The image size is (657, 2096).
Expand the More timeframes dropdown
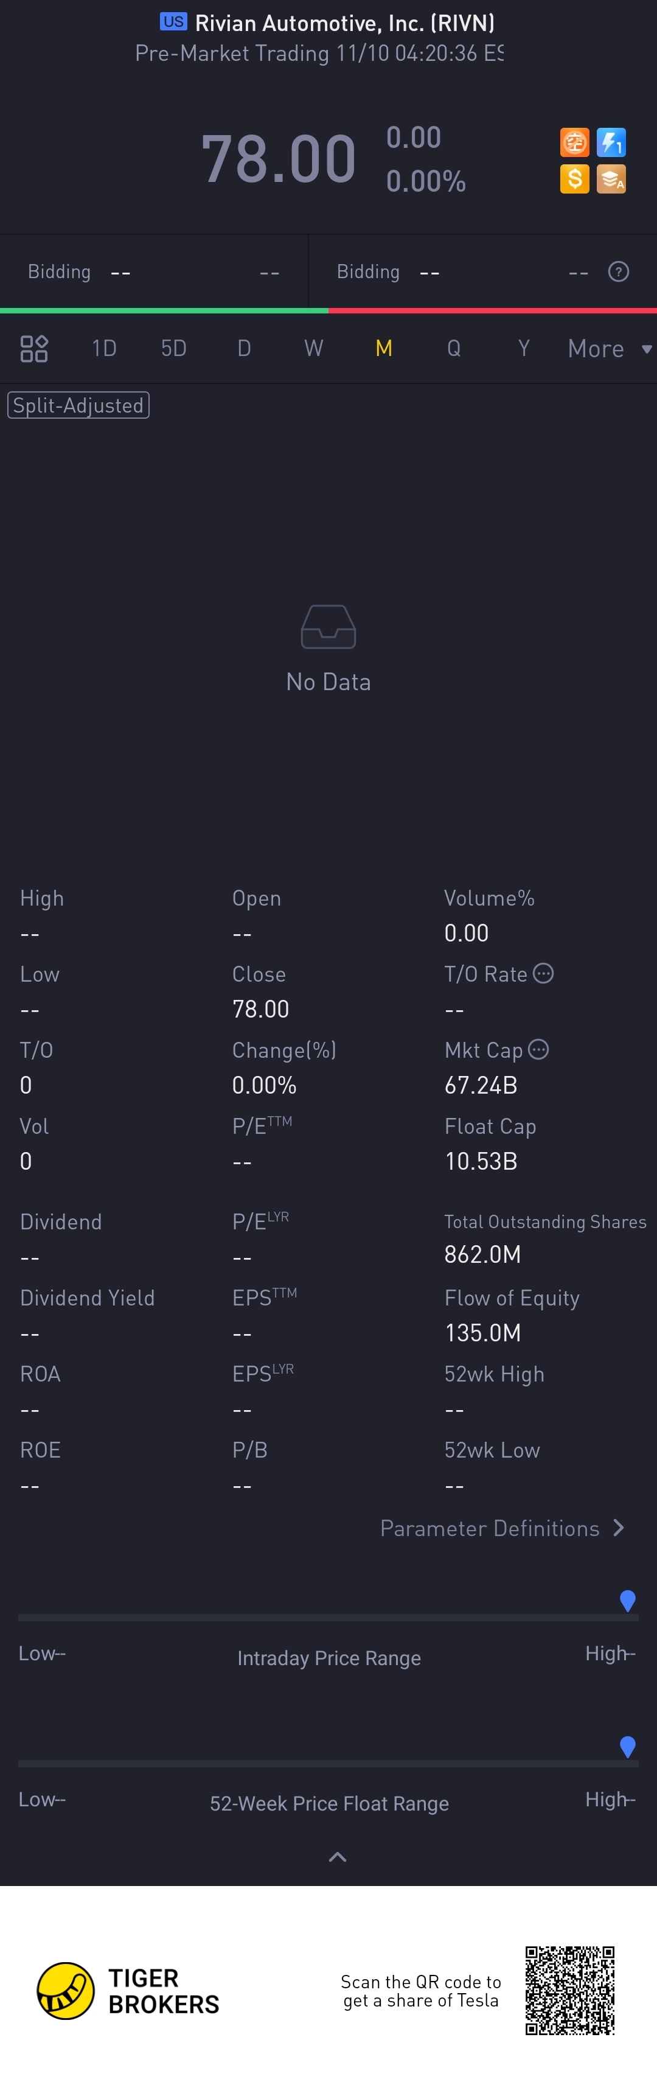(609, 349)
